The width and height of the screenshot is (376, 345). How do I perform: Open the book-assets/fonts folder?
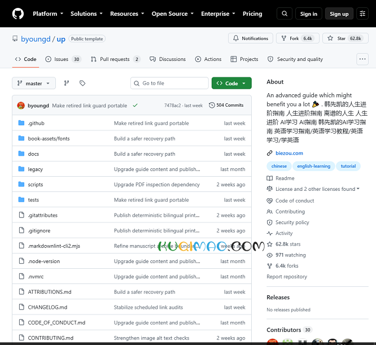click(x=49, y=138)
